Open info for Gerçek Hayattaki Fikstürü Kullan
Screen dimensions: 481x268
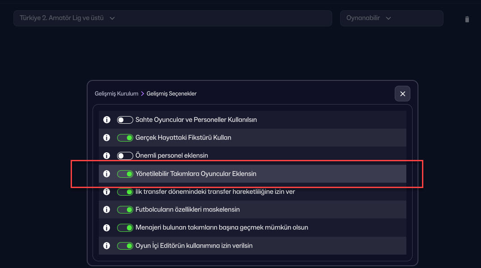pos(106,138)
